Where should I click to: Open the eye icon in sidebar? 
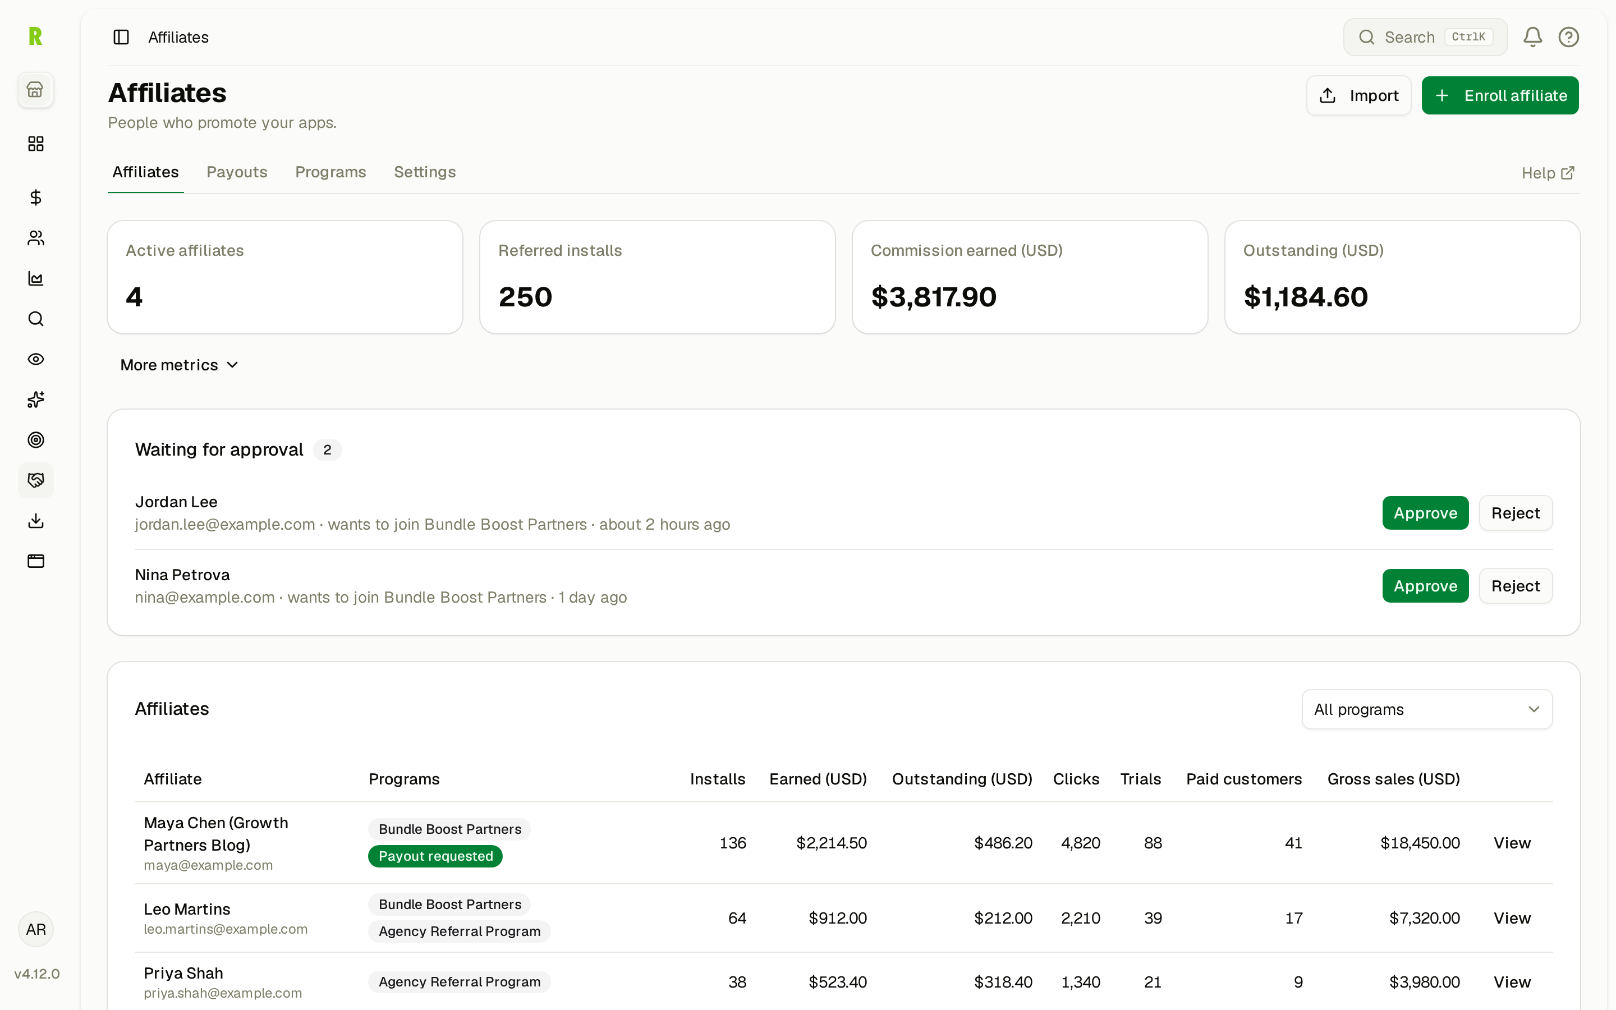pos(35,359)
